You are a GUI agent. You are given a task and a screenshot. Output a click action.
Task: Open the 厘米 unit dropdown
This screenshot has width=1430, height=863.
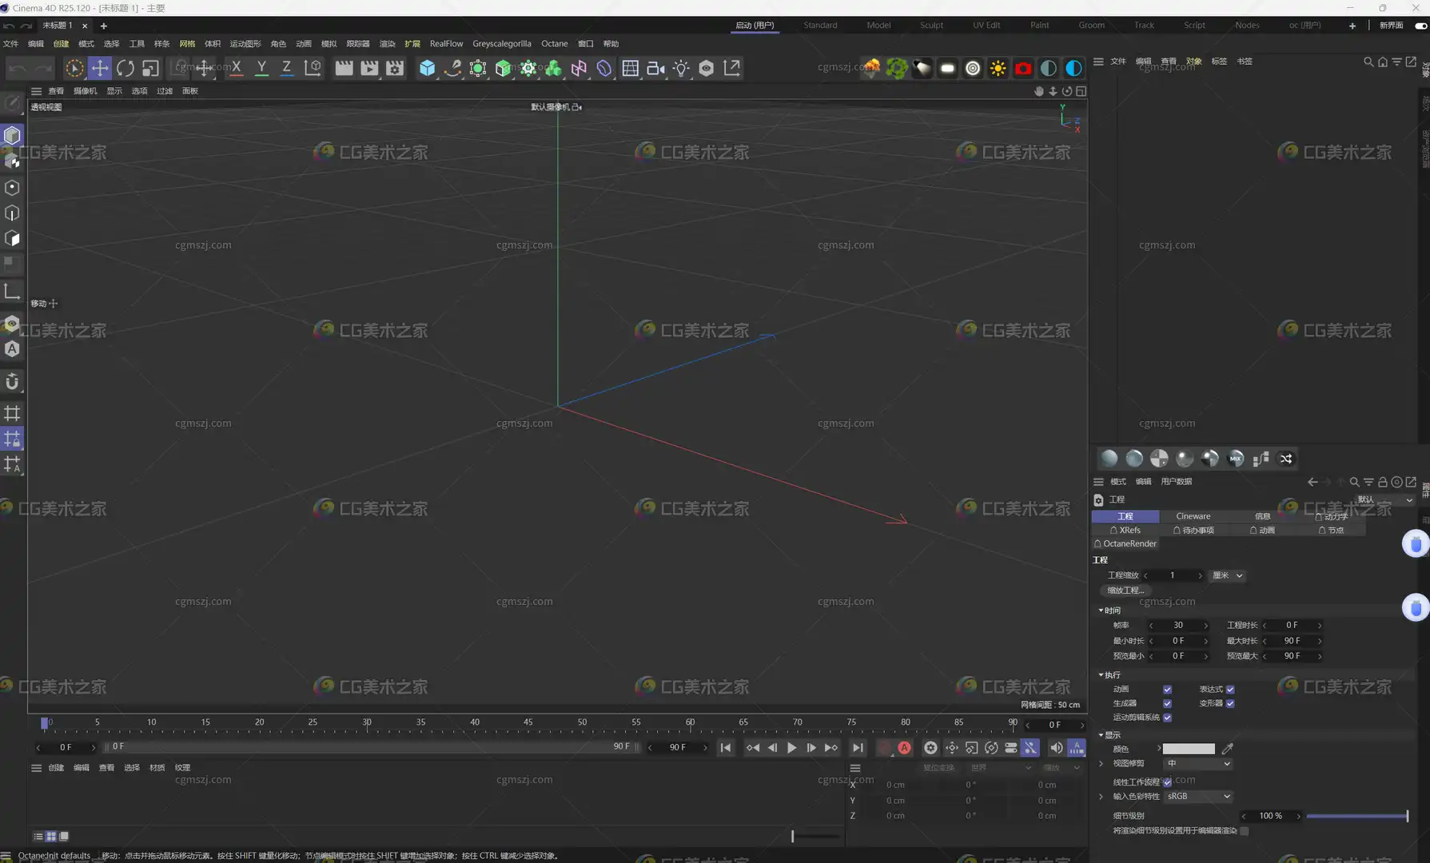(x=1227, y=575)
